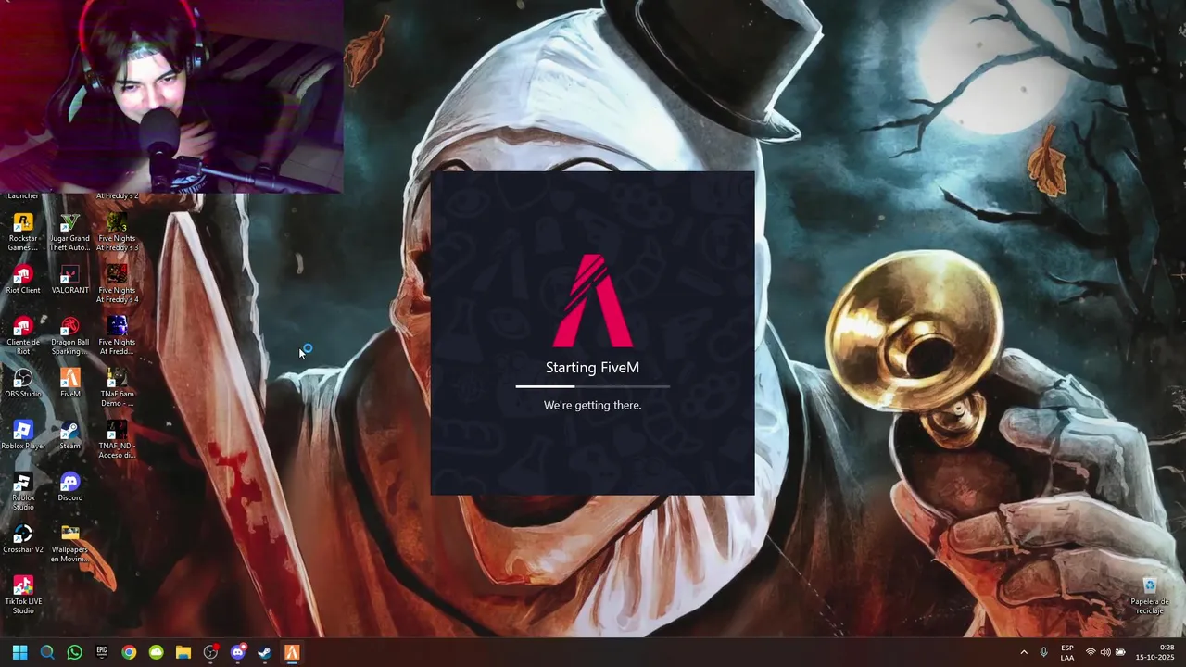Click the FiveM logo in splash window
Screen dimensions: 1186x667
593,300
